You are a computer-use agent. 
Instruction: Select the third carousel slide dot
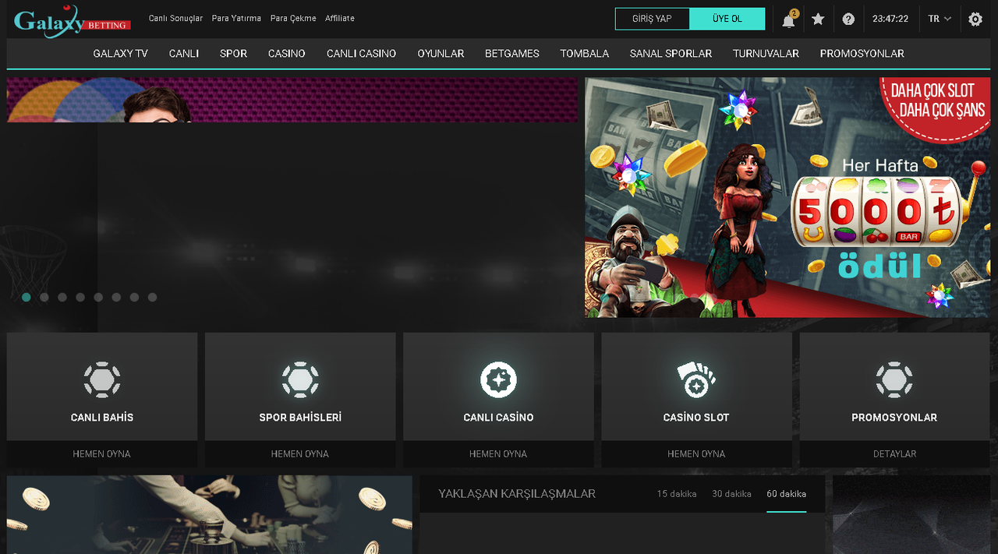coord(62,297)
